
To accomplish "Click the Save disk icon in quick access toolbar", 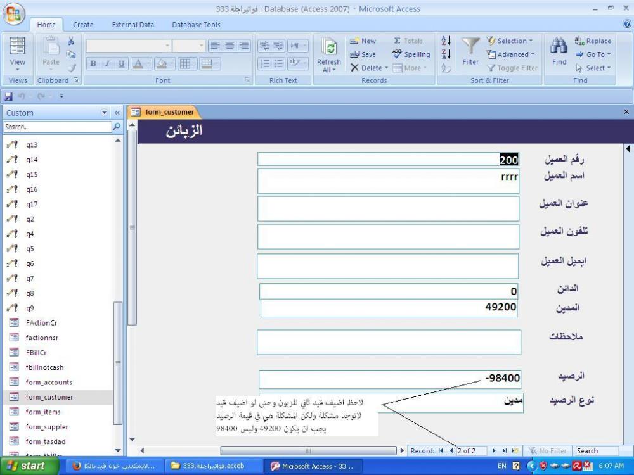I will point(8,96).
